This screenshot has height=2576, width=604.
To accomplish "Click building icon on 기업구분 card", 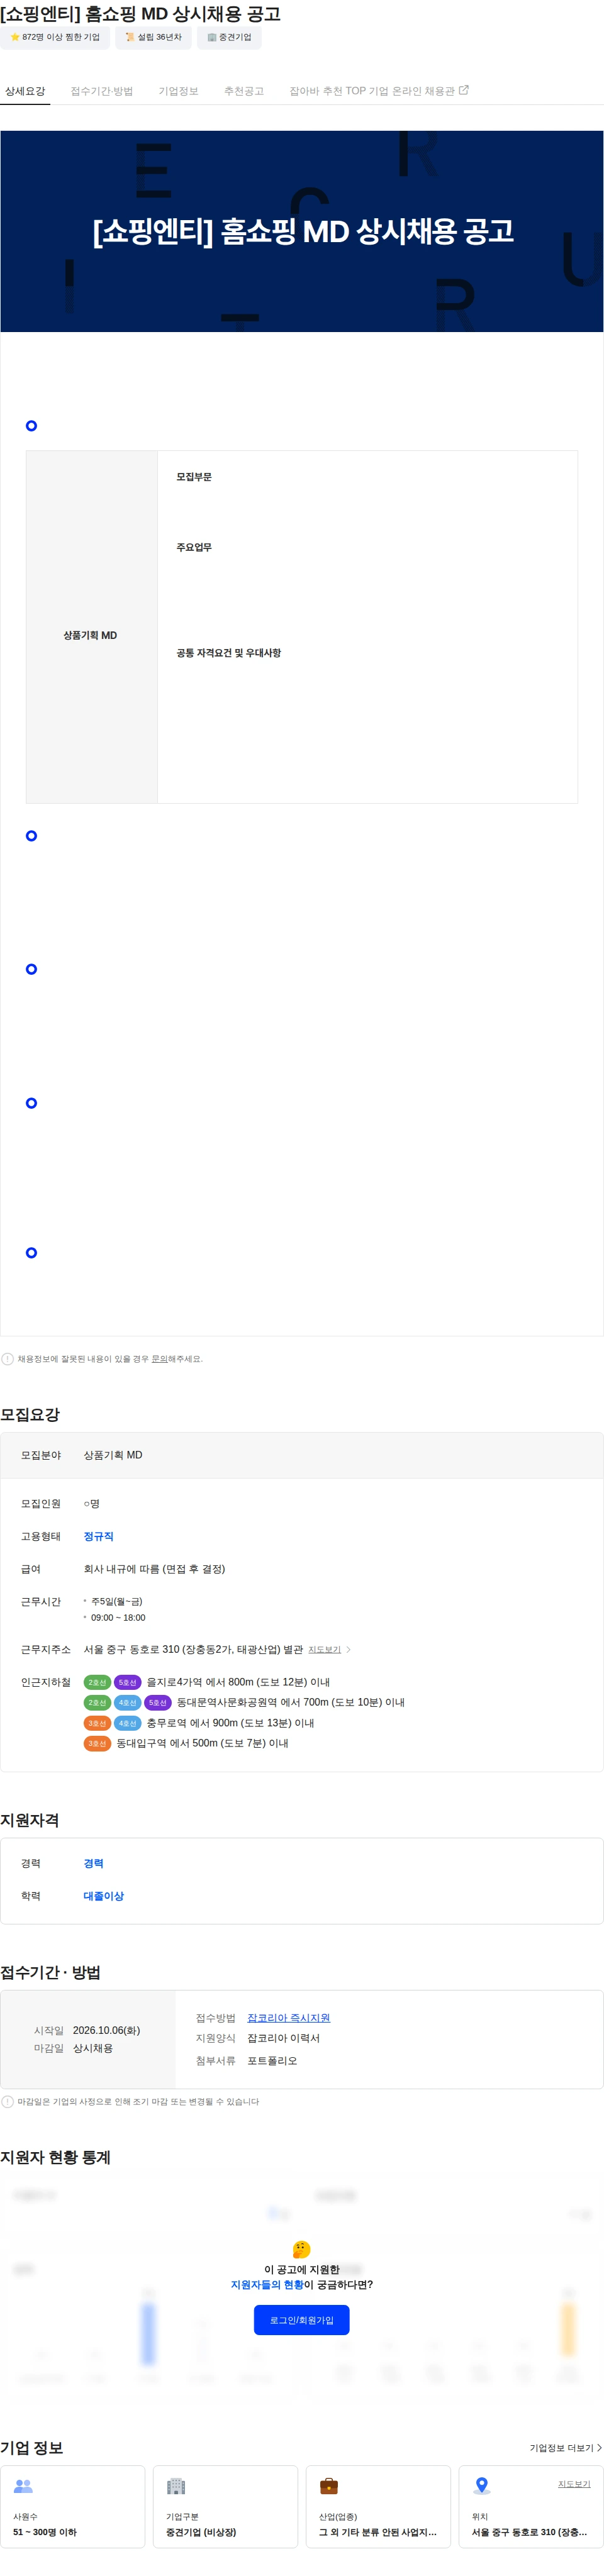I will [176, 2486].
